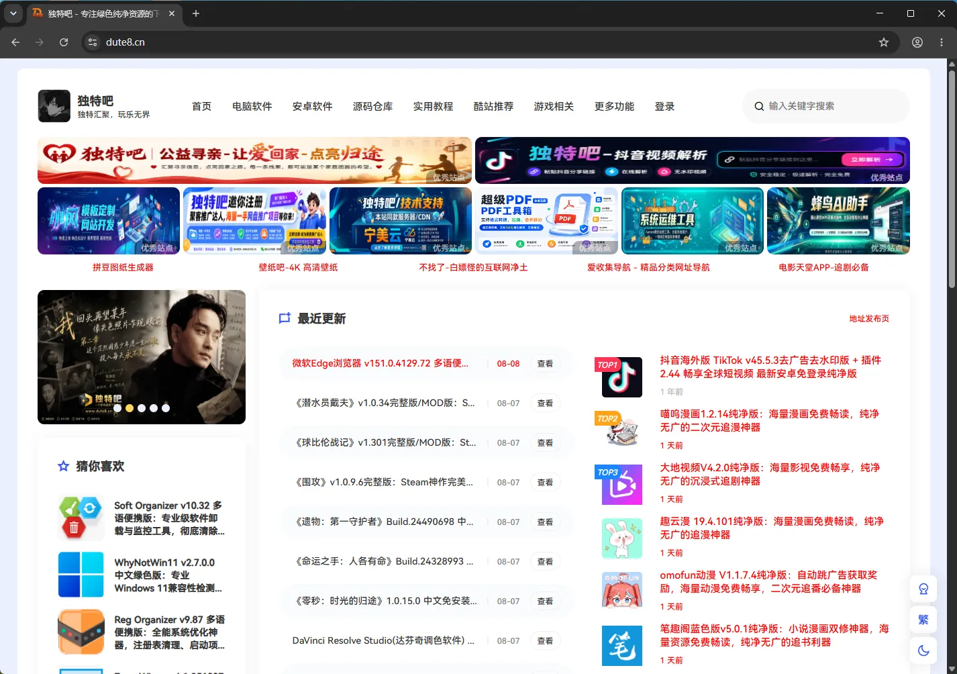
Task: Click the browser back arrow
Action: click(x=15, y=42)
